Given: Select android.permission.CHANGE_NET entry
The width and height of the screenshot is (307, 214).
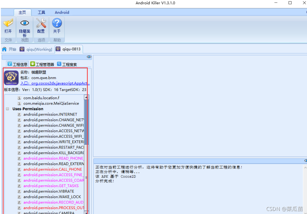Looking at the screenshot, I should click(54, 120).
